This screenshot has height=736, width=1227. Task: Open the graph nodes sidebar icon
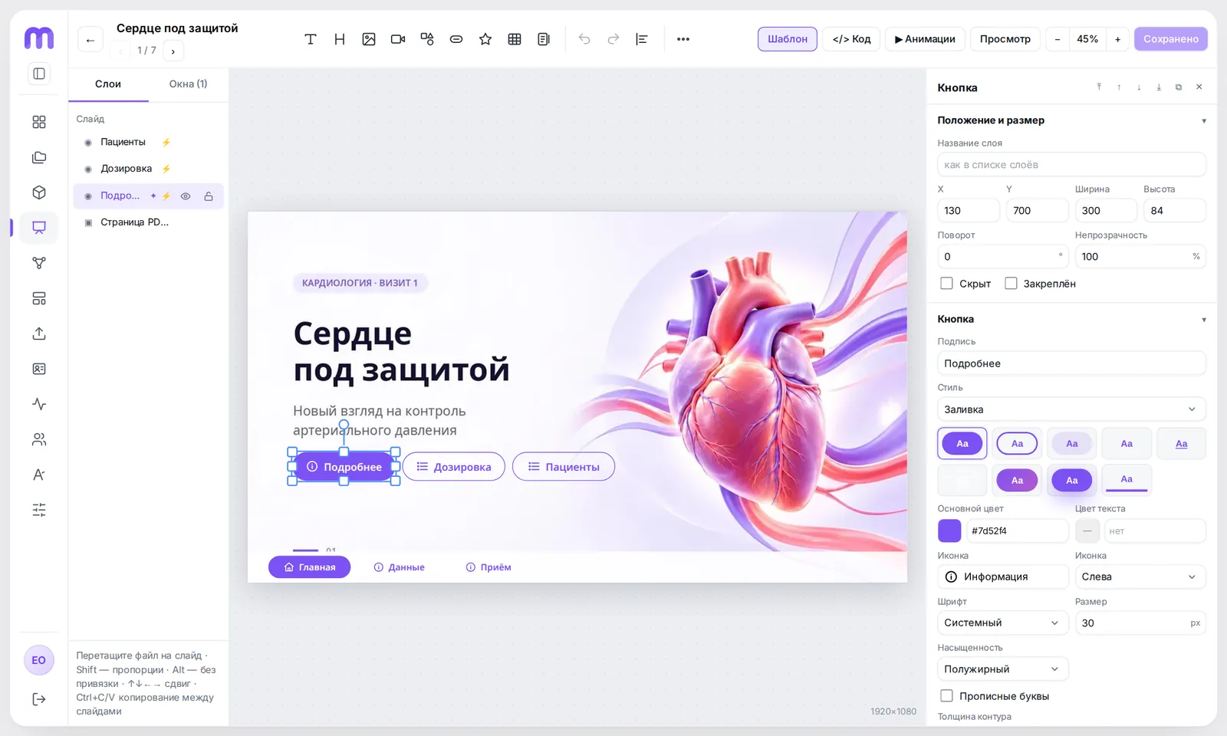point(39,263)
